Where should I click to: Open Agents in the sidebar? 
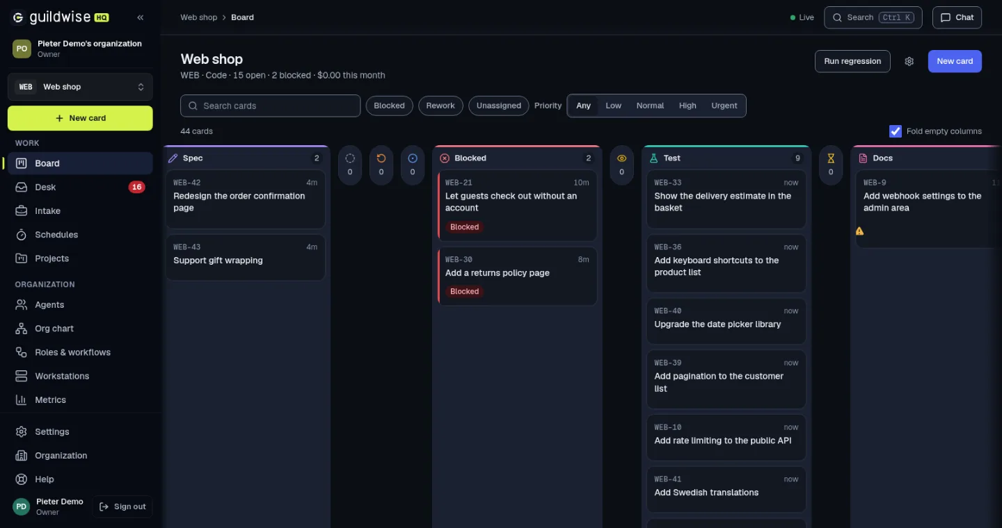pyautogui.click(x=80, y=304)
